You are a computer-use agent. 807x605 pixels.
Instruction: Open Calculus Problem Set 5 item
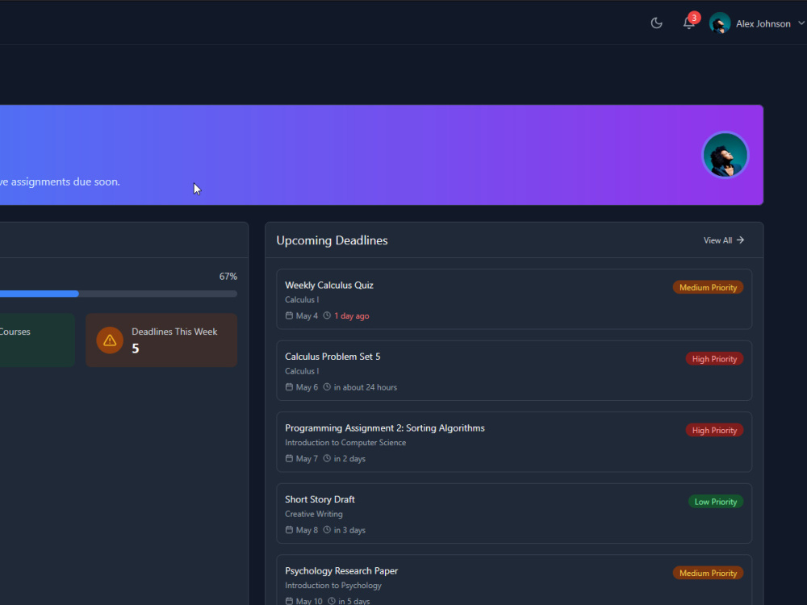coord(514,370)
